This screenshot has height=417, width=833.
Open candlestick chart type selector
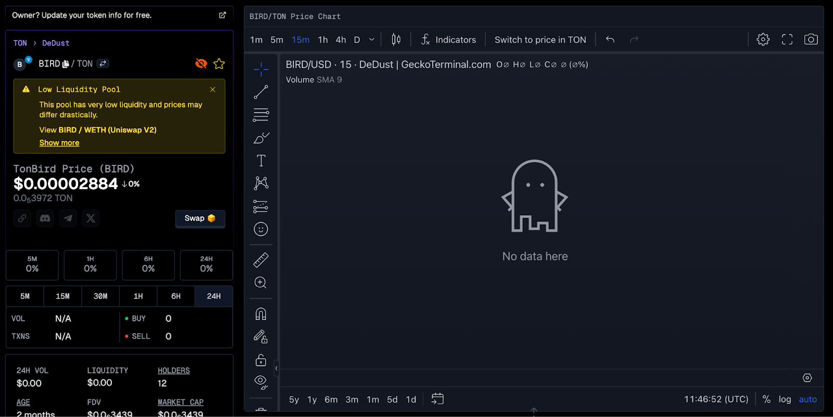point(396,40)
